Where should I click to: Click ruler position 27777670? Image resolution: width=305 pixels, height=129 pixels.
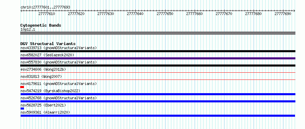tap(224, 14)
